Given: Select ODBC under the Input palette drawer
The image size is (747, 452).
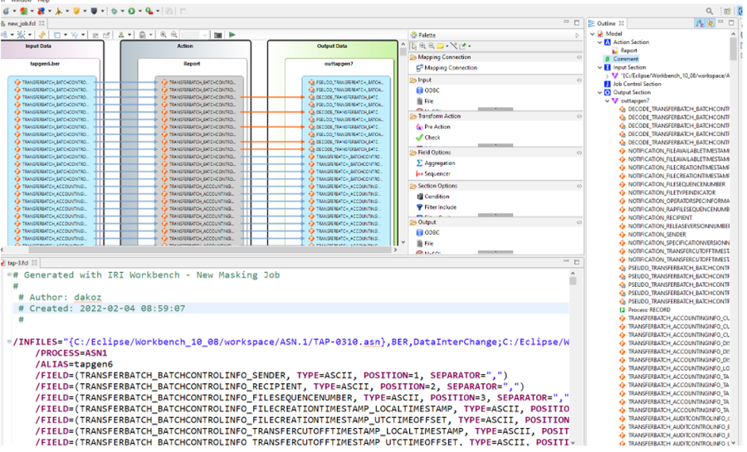Looking at the screenshot, I should (x=432, y=91).
